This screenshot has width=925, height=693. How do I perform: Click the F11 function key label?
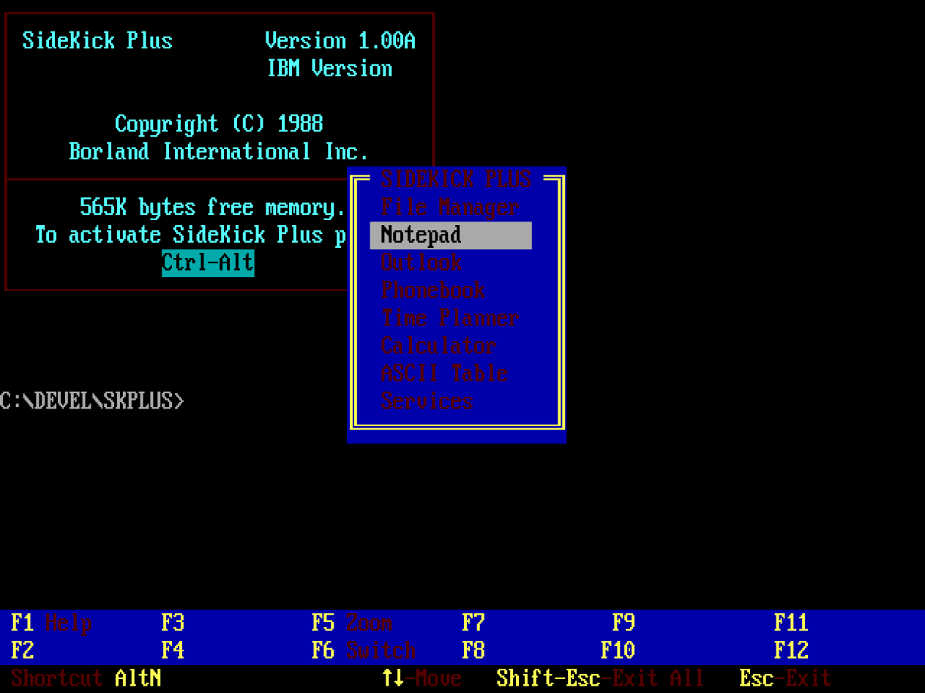click(x=791, y=623)
